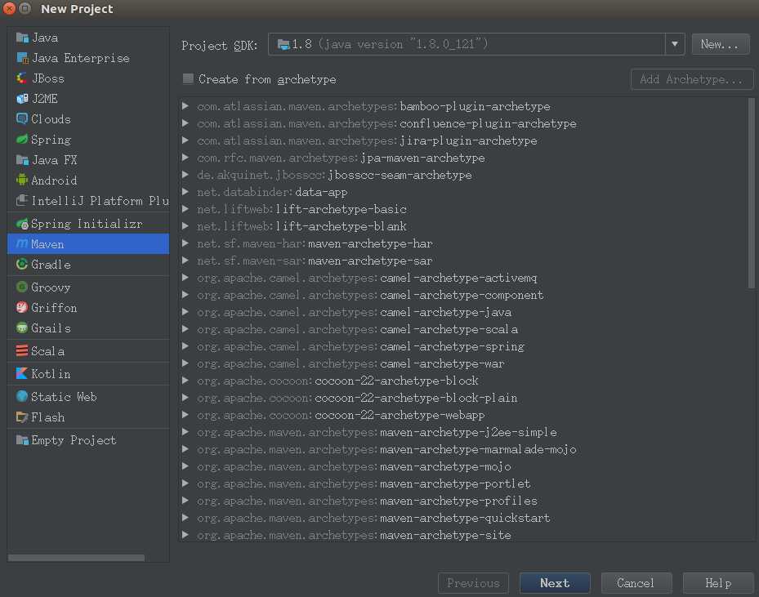Enable the Create from archetype checkbox

pos(188,79)
